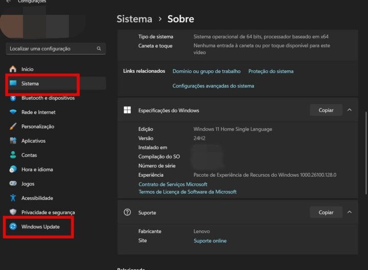The width and height of the screenshot is (368, 270).
Task: Open Configurações avançadas do sistema link
Action: (213, 86)
